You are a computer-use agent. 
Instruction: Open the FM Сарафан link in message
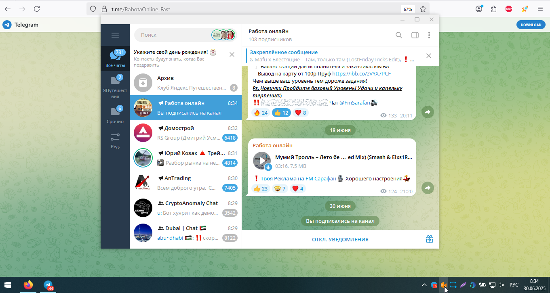(321, 179)
